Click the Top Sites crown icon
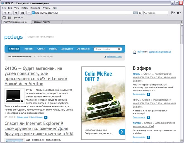The width and height of the screenshot is (184, 143). (22, 13)
